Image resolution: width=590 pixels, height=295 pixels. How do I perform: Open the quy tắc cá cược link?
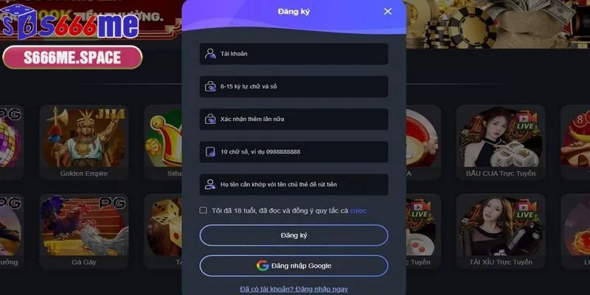pos(358,211)
